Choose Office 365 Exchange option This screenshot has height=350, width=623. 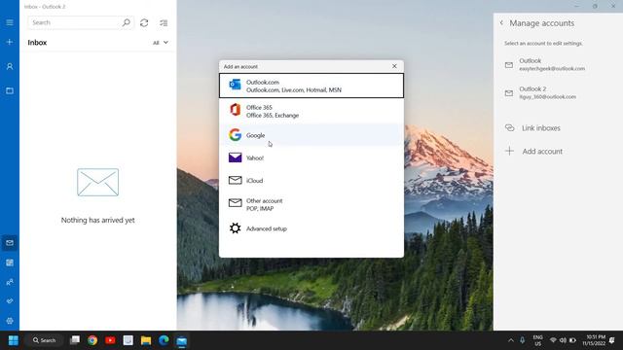coord(311,111)
